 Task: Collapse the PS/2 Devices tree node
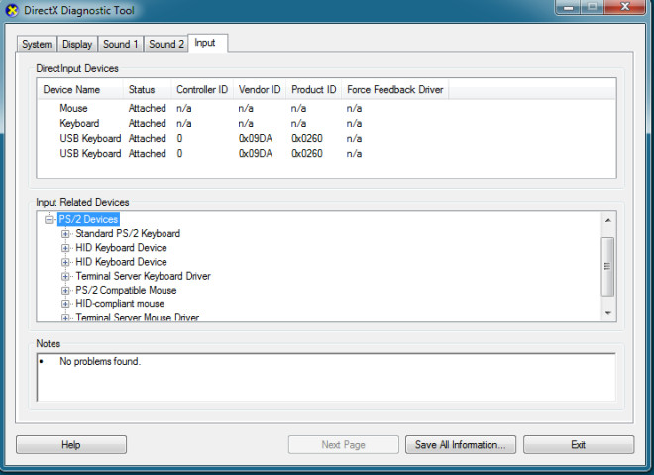click(50, 219)
